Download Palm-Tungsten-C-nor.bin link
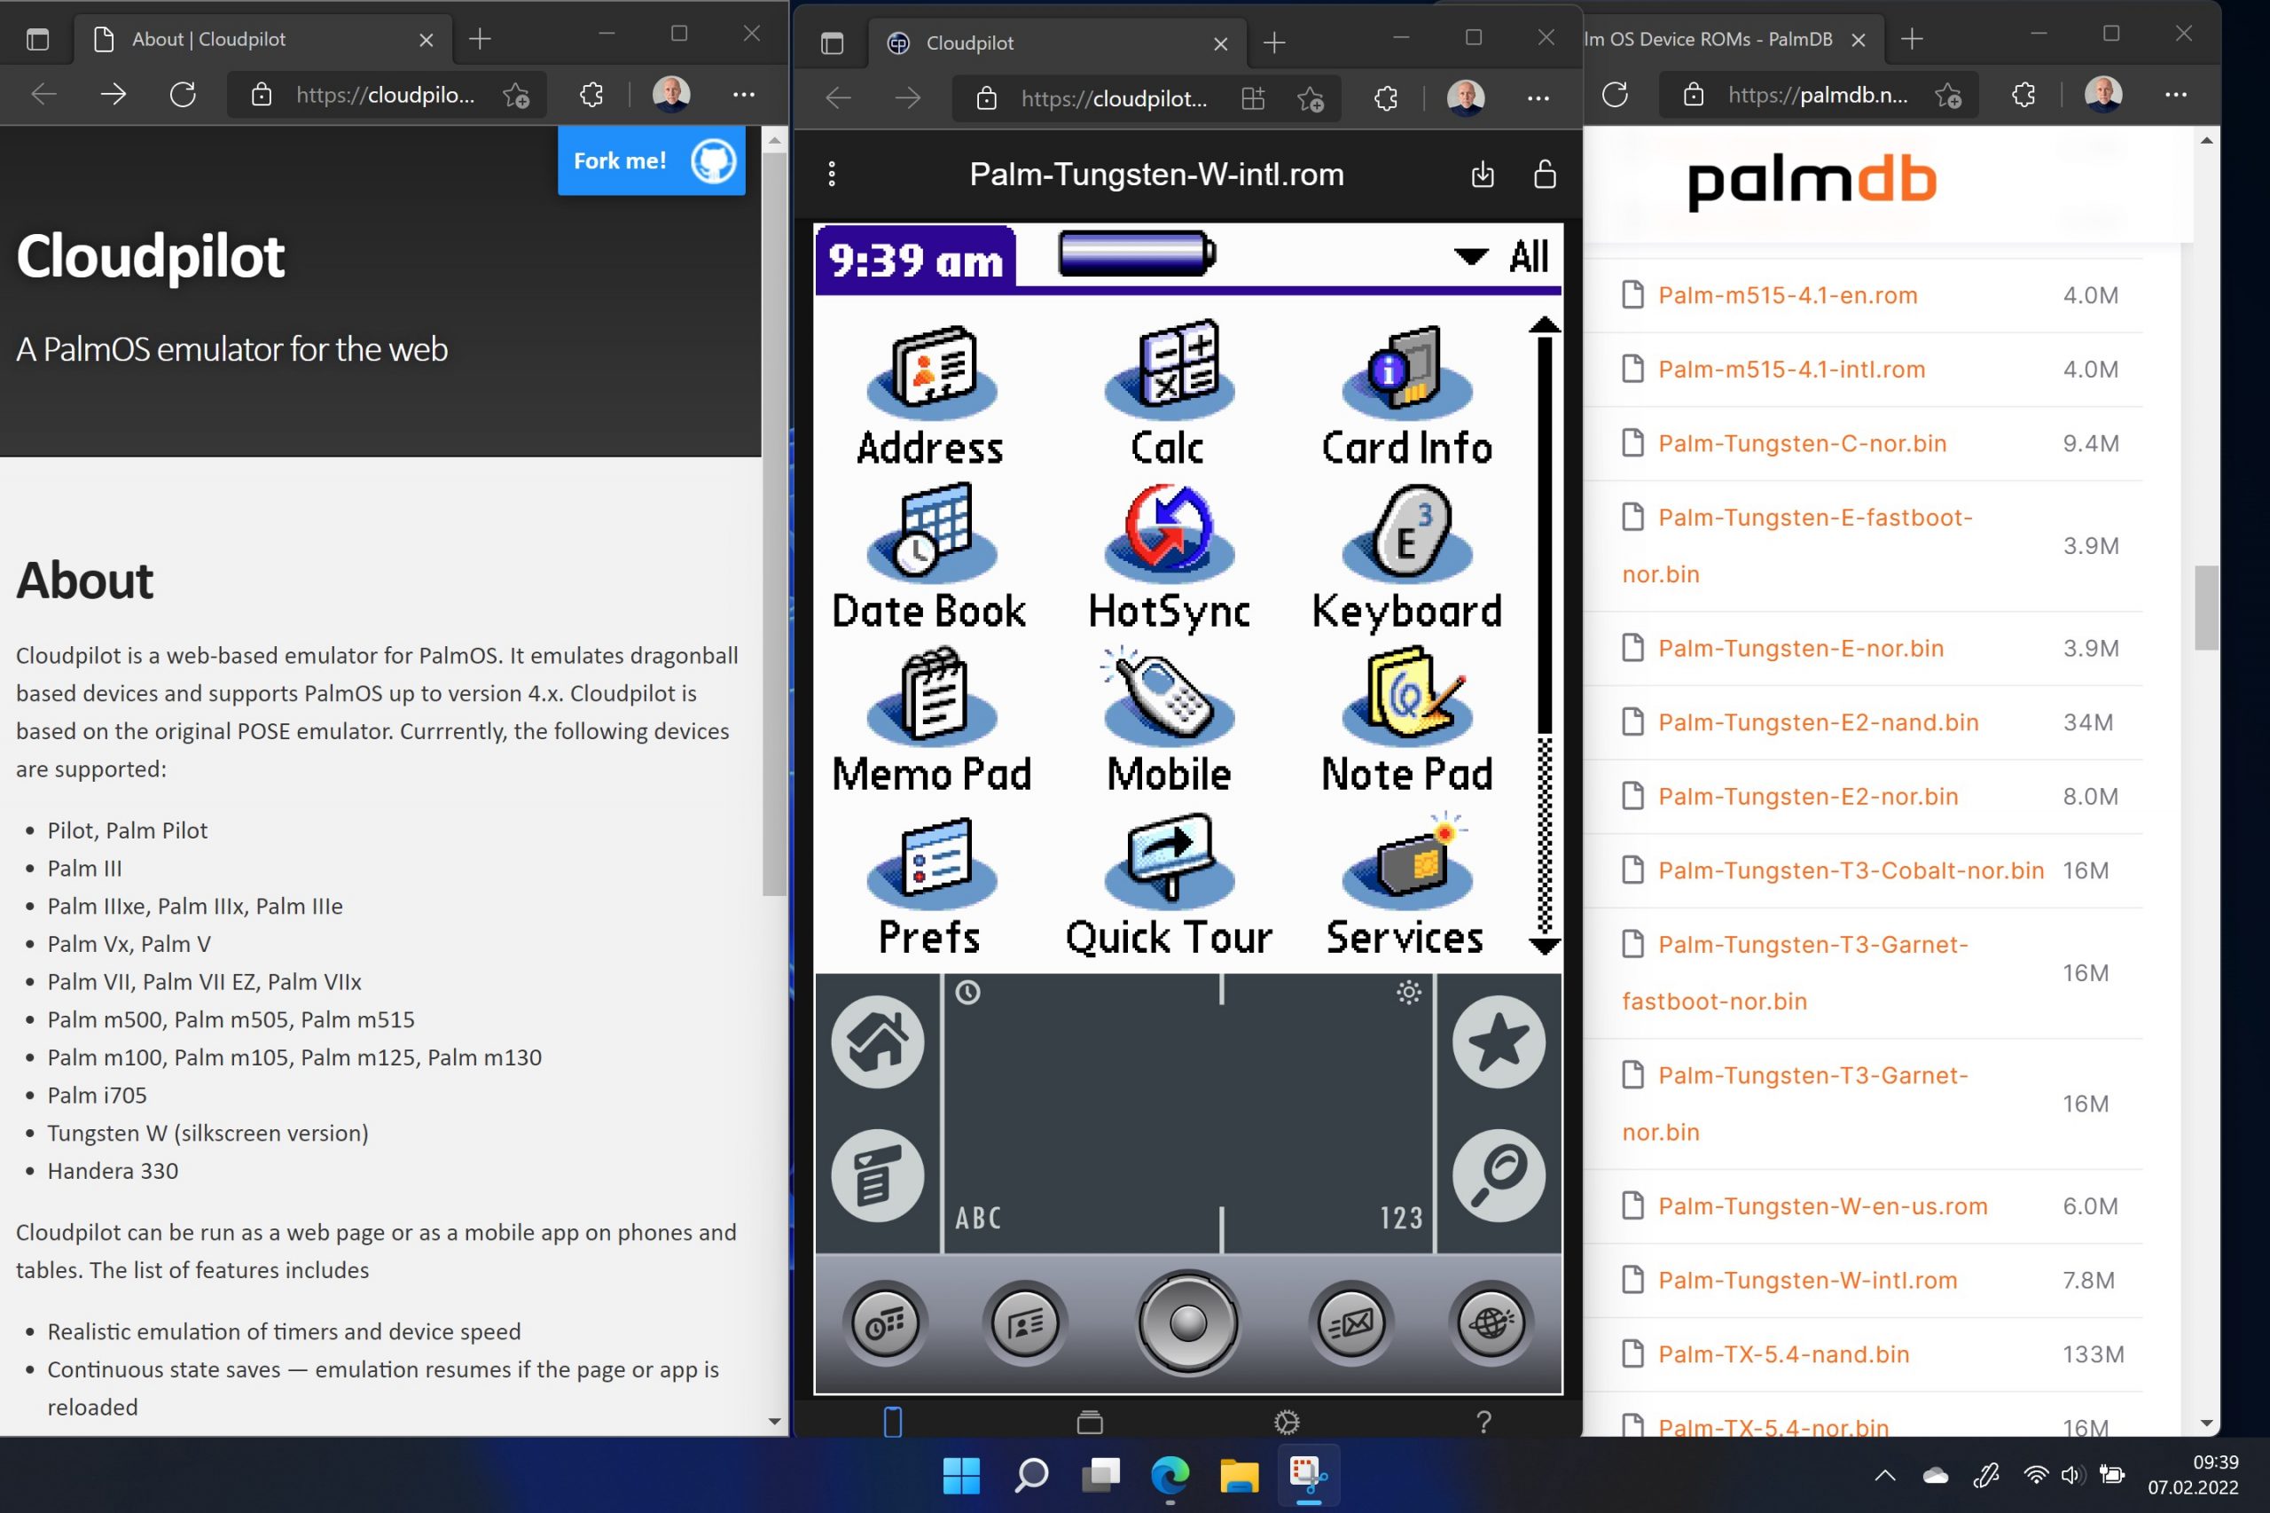This screenshot has height=1513, width=2270. 1802,444
